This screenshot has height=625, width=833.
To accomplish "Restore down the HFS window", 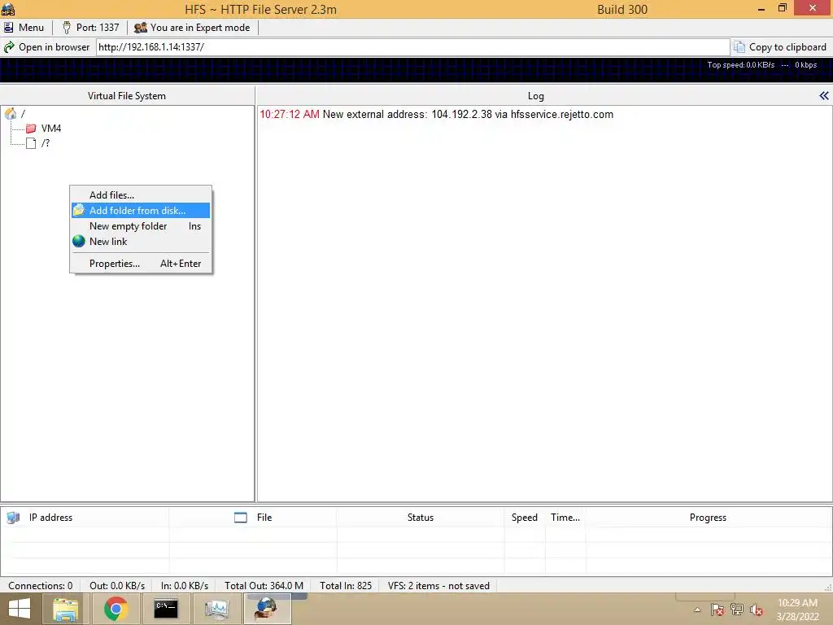I will point(783,8).
